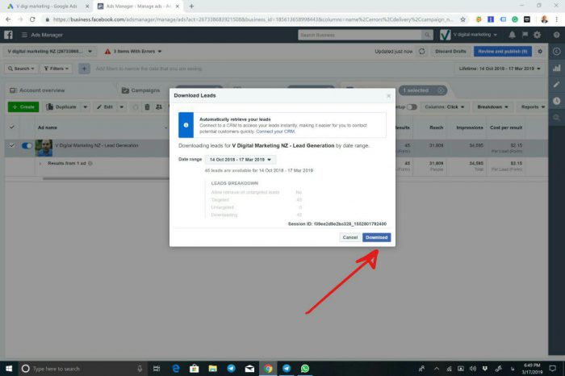565x376 pixels.
Task: Close the Download Leads dialog with X
Action: click(388, 95)
